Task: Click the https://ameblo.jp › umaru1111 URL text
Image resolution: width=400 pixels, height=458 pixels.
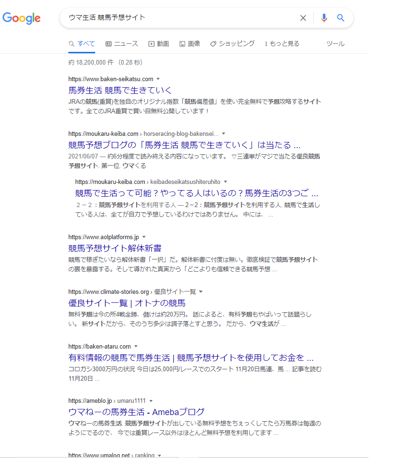Action: (x=107, y=401)
